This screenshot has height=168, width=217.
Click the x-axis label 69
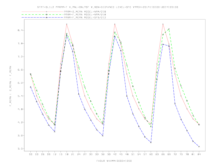pyautogui.click(x=169, y=154)
